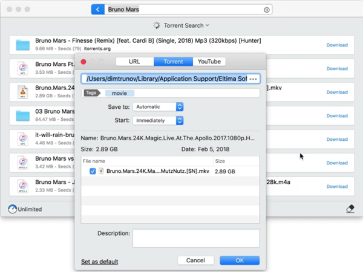Download the Bruno Mars Ft. 3.53 MB result
The width and height of the screenshot is (363, 272).
tap(337, 69)
